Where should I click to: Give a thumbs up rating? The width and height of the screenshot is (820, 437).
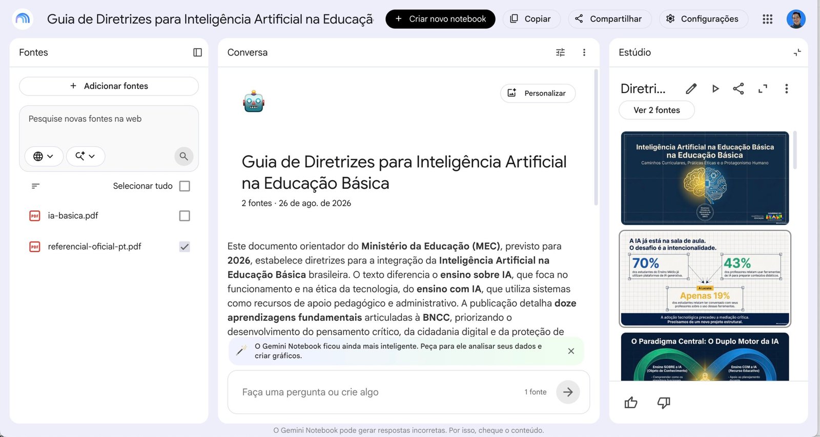point(631,403)
